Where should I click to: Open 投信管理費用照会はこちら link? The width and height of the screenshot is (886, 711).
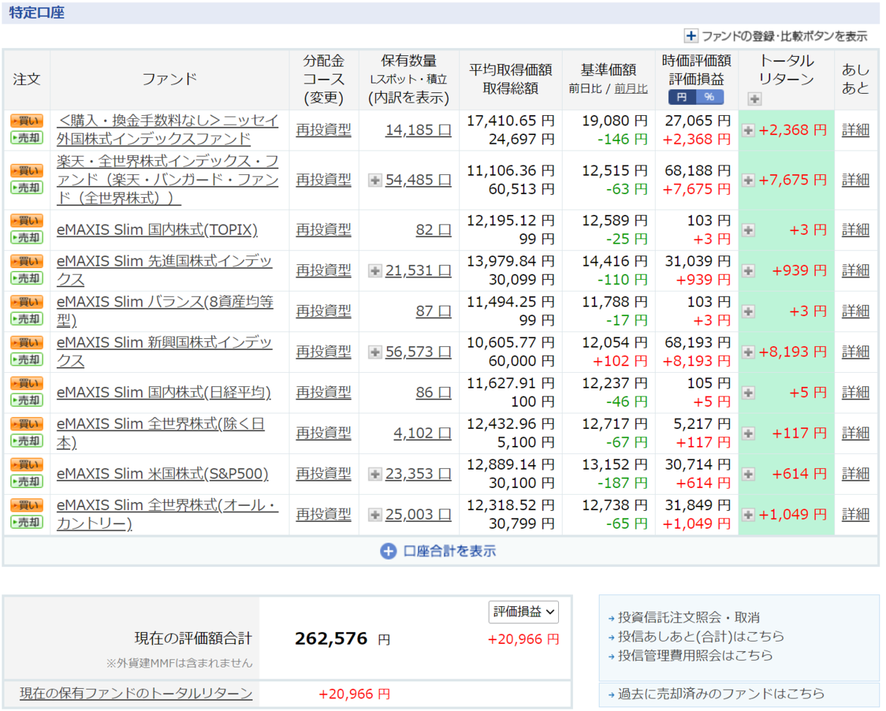695,655
